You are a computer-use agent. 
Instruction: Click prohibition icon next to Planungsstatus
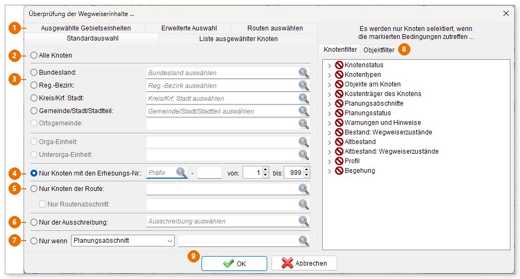(x=339, y=113)
